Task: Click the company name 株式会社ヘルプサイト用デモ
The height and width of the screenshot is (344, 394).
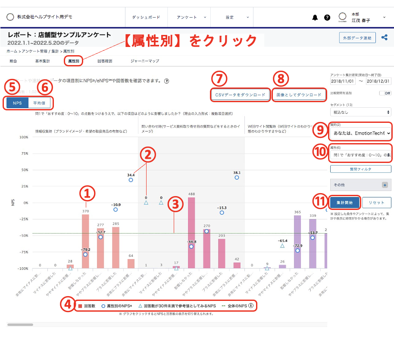Action: pos(45,17)
